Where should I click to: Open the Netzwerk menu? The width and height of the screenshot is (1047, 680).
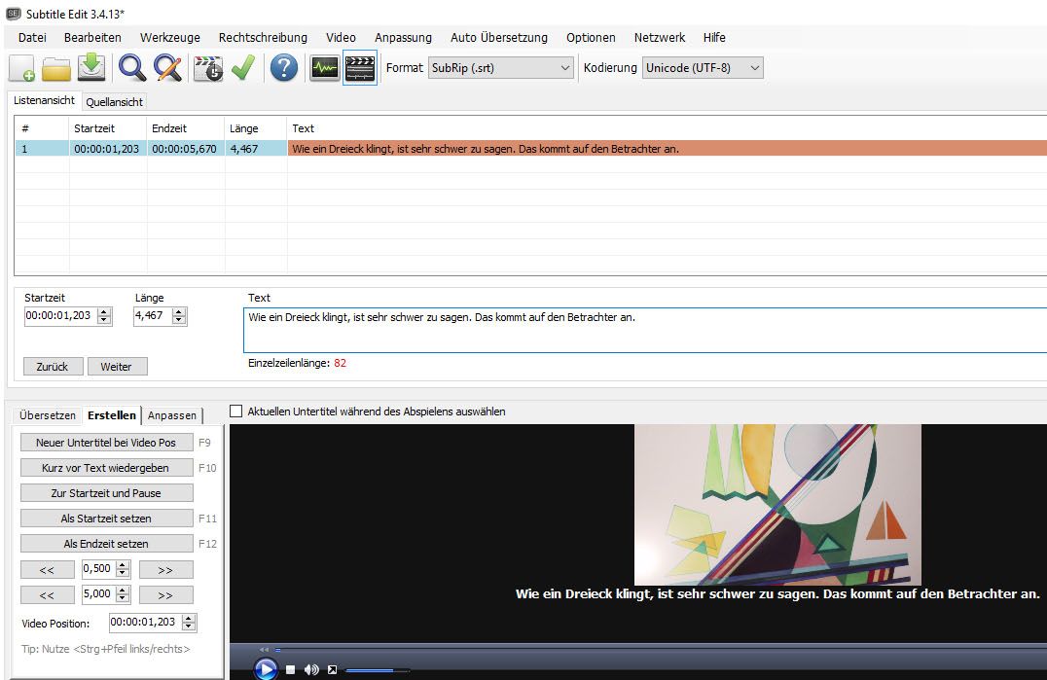tap(660, 37)
